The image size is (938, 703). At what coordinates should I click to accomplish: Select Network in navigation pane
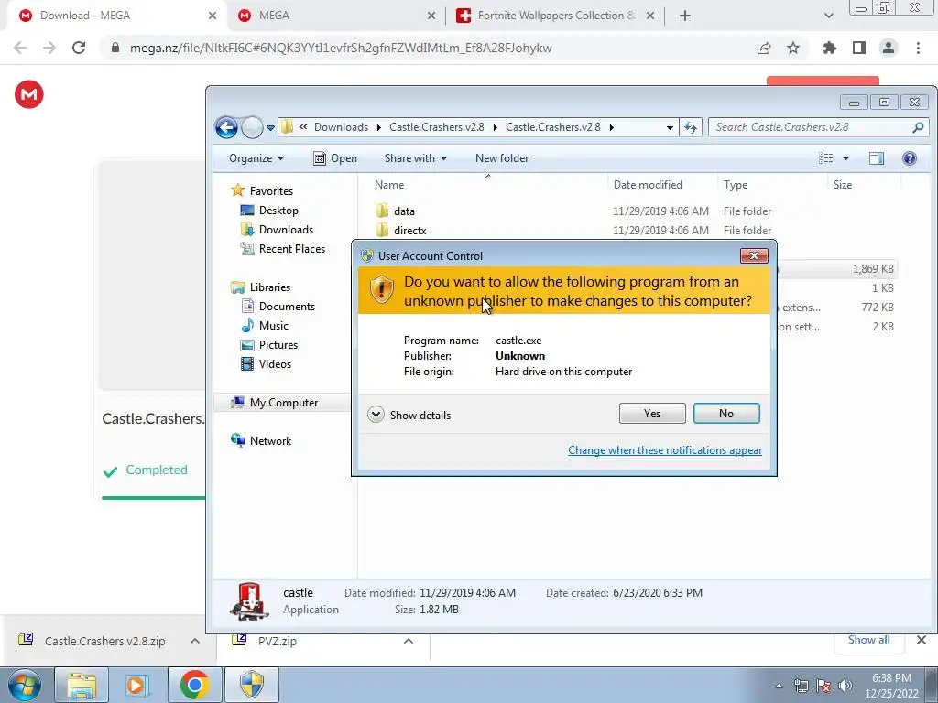click(x=270, y=440)
